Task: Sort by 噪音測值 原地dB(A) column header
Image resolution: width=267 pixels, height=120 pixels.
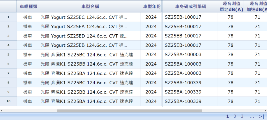Action: click(x=230, y=7)
